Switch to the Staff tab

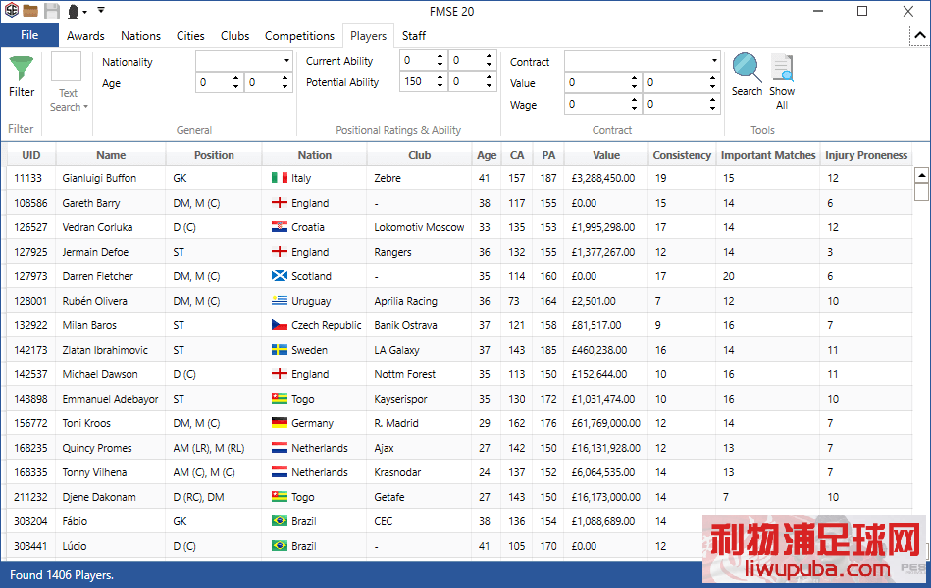pyautogui.click(x=414, y=36)
